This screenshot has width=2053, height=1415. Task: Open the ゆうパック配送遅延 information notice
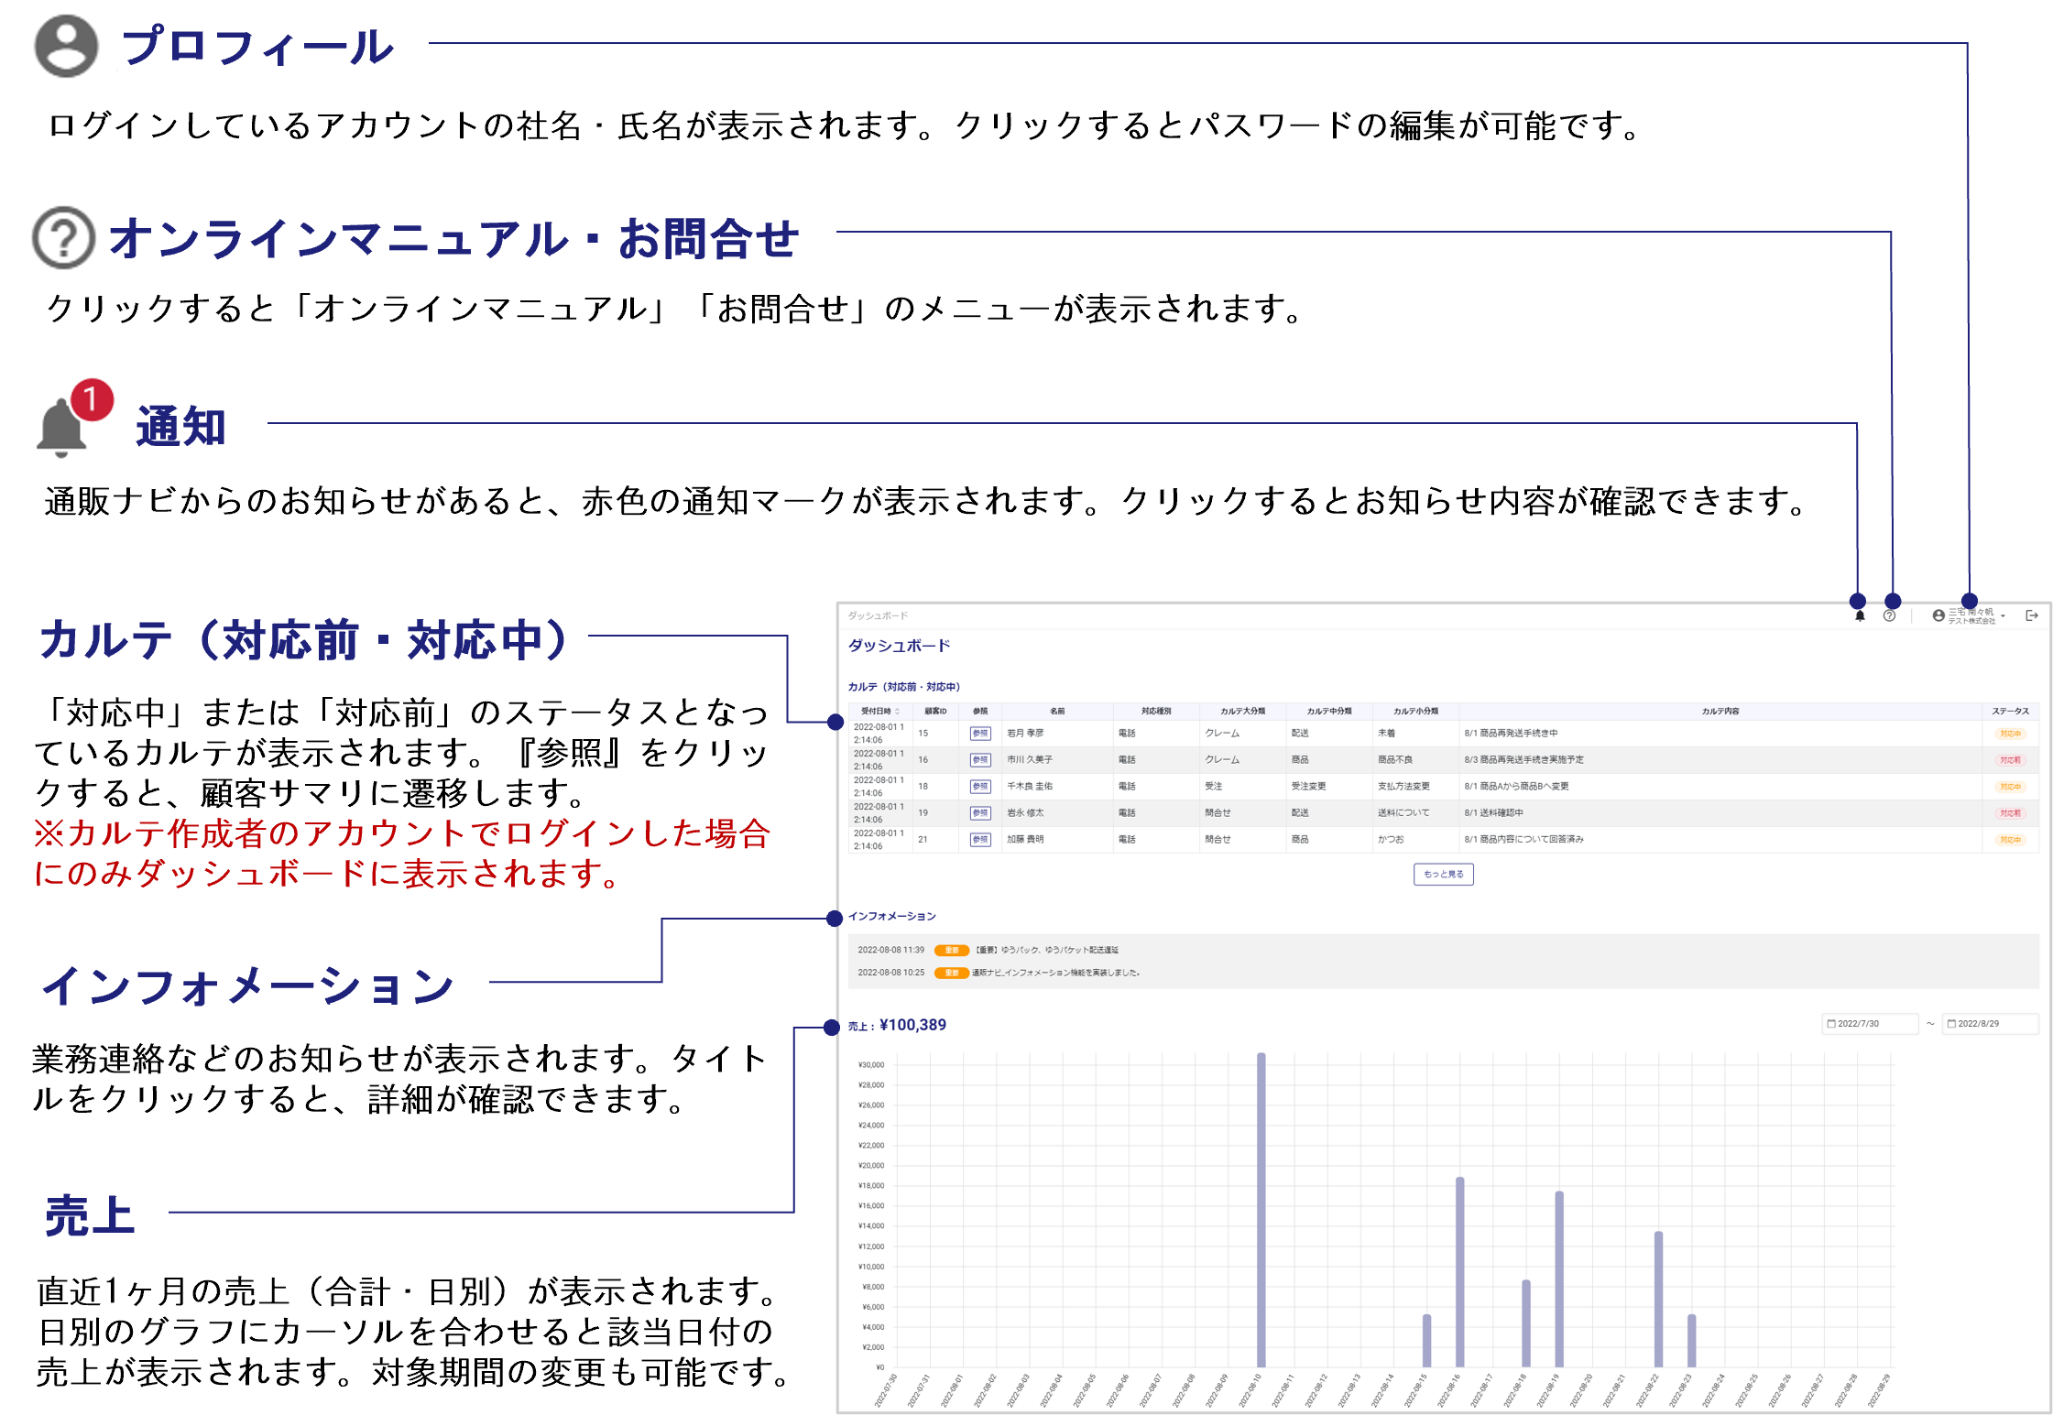point(1044,951)
